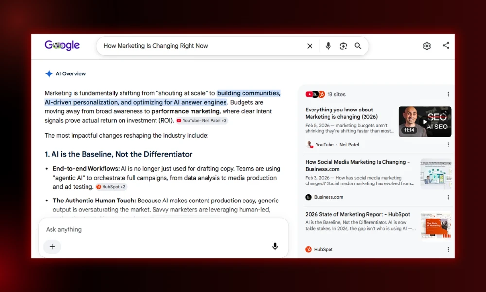Viewport: 486px width, 292px height.
Task: Open settings gear icon
Action: 427,46
